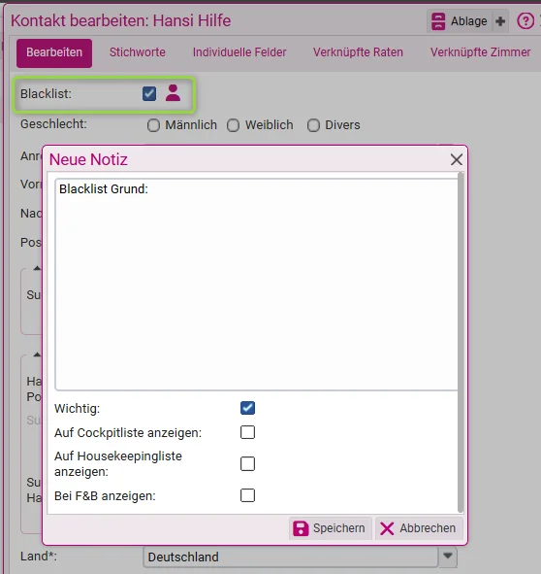This screenshot has height=574, width=541.
Task: Select the Weiblich radio button
Action: point(233,125)
